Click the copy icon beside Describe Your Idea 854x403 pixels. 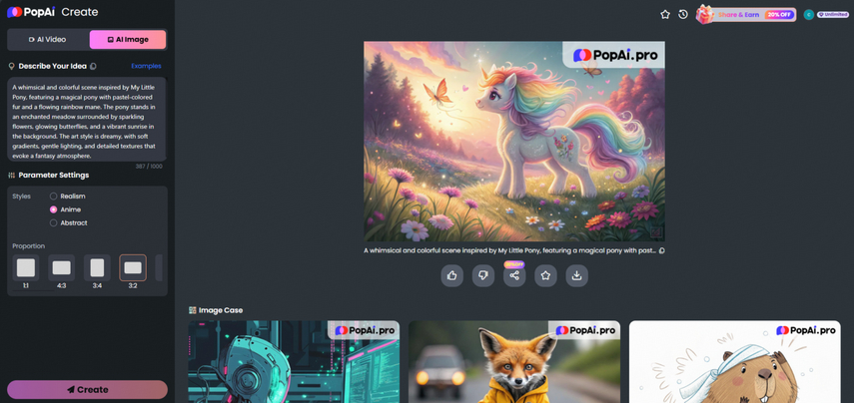coord(93,67)
